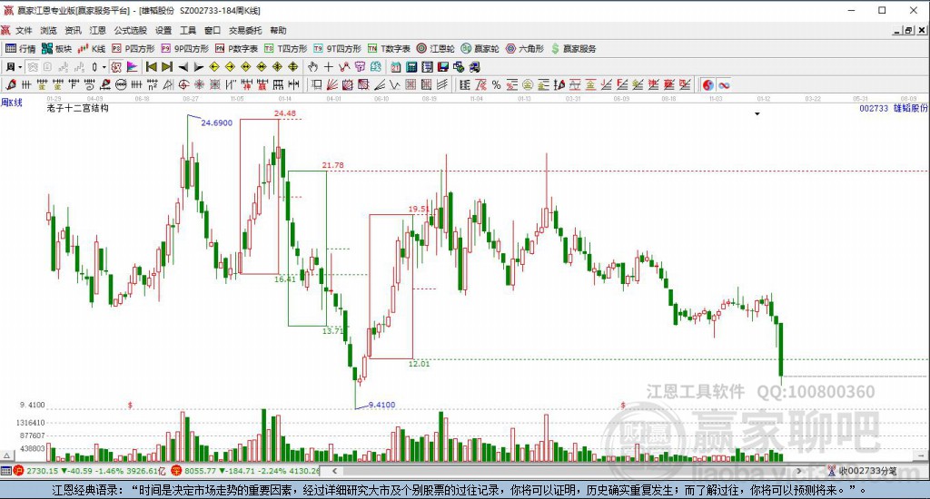Click the 老子十二宫结构 chart title
Image resolution: width=930 pixels, height=499 pixels.
[78, 108]
